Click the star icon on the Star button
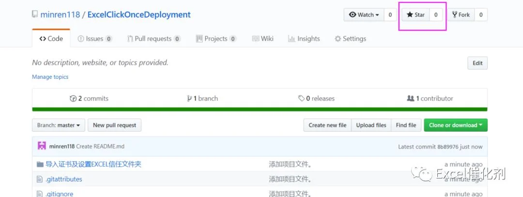 click(410, 15)
